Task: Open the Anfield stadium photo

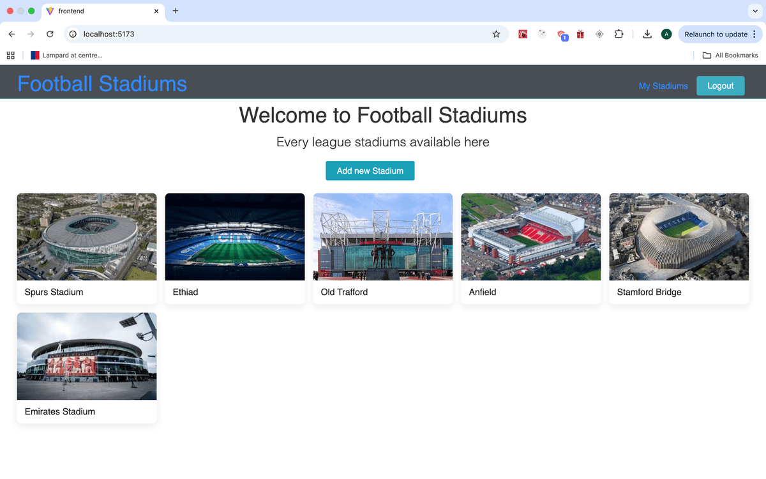Action: pos(531,237)
